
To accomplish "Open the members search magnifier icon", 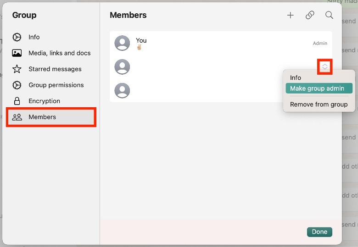I will [329, 15].
